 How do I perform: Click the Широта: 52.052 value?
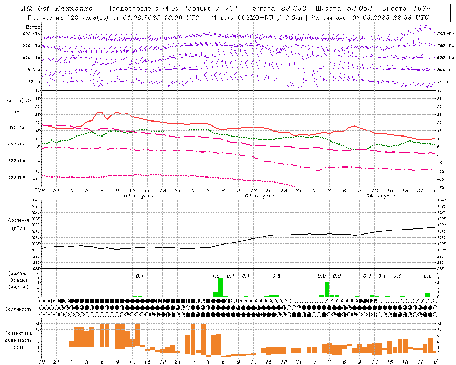pyautogui.click(x=344, y=9)
